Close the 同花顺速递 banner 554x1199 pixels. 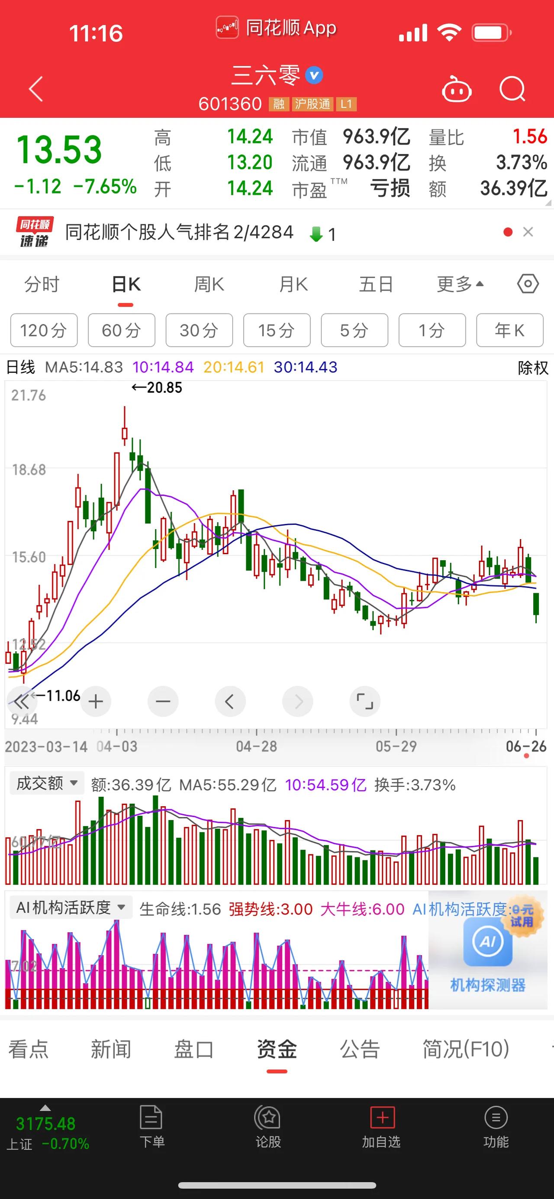tap(528, 232)
